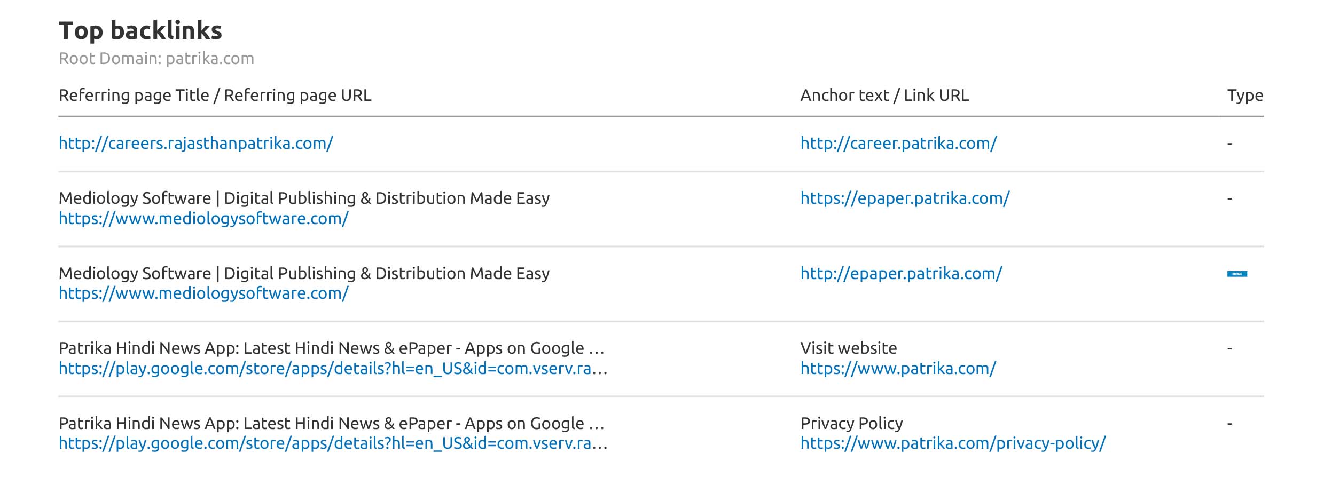Click the 'Top backlinks' heading
Screen dimensions: 1324x493
140,30
